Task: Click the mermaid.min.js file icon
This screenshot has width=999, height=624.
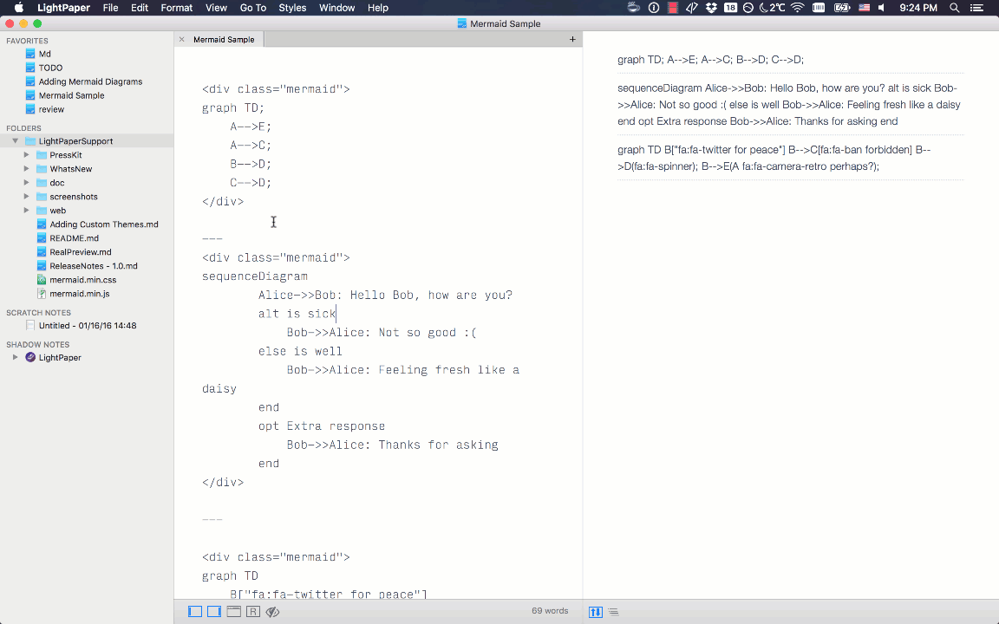Action: 42,294
